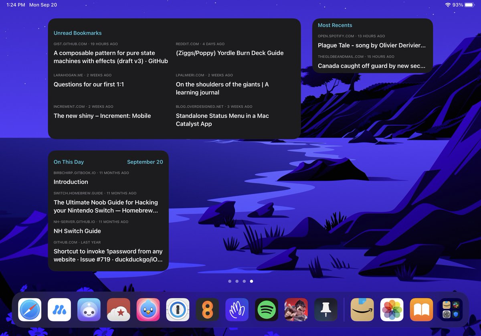Image resolution: width=481 pixels, height=336 pixels.
Task: Open the Photos app
Action: tap(392, 310)
